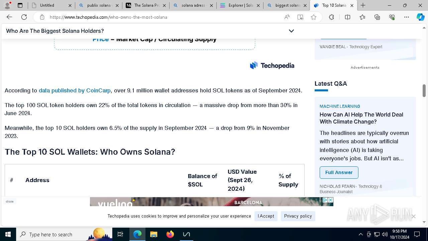Open Copilot sidebar icon

point(421,17)
